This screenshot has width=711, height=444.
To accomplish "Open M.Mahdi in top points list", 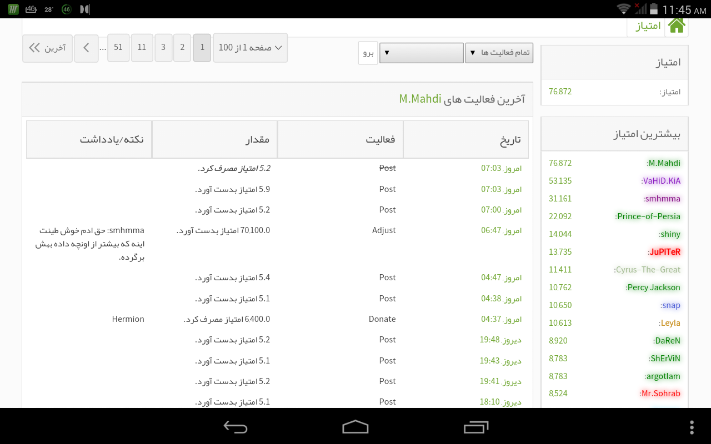I will (x=664, y=163).
